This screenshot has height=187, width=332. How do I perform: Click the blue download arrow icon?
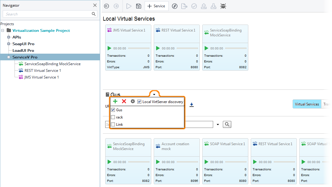tap(192, 105)
